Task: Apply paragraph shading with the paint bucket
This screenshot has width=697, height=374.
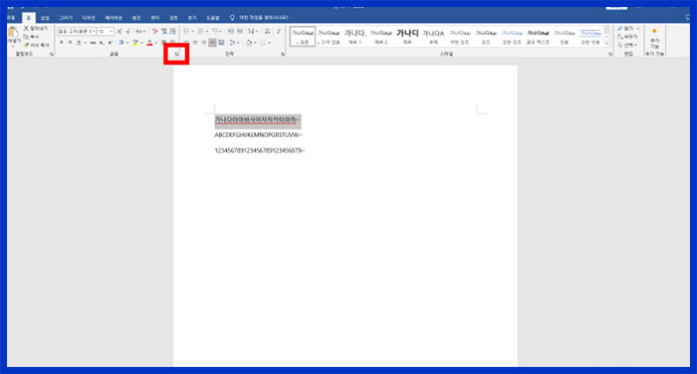Action: (249, 43)
